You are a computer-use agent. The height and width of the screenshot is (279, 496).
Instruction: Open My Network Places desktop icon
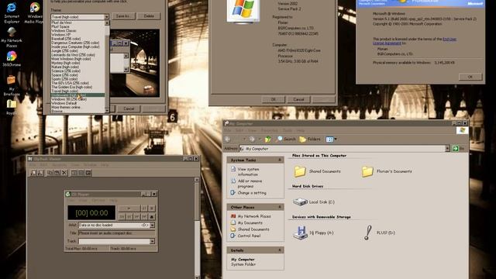(12, 37)
